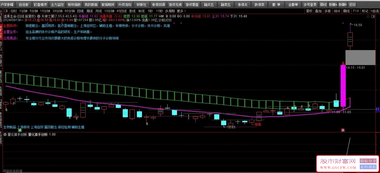
Task: Click the 上海板块 sector link
Action: [23, 127]
